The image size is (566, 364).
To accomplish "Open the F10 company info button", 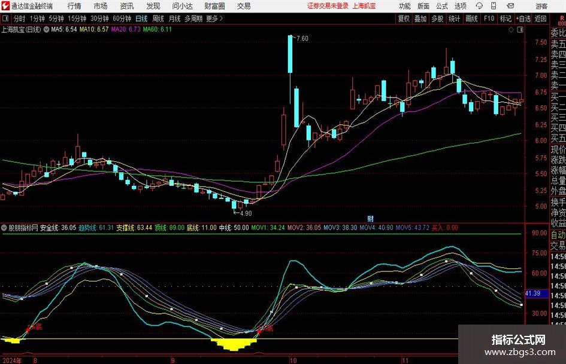I will 489,19.
